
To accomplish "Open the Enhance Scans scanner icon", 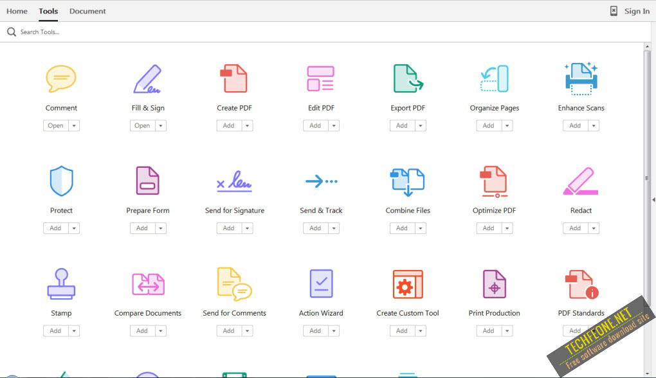I will [x=581, y=78].
